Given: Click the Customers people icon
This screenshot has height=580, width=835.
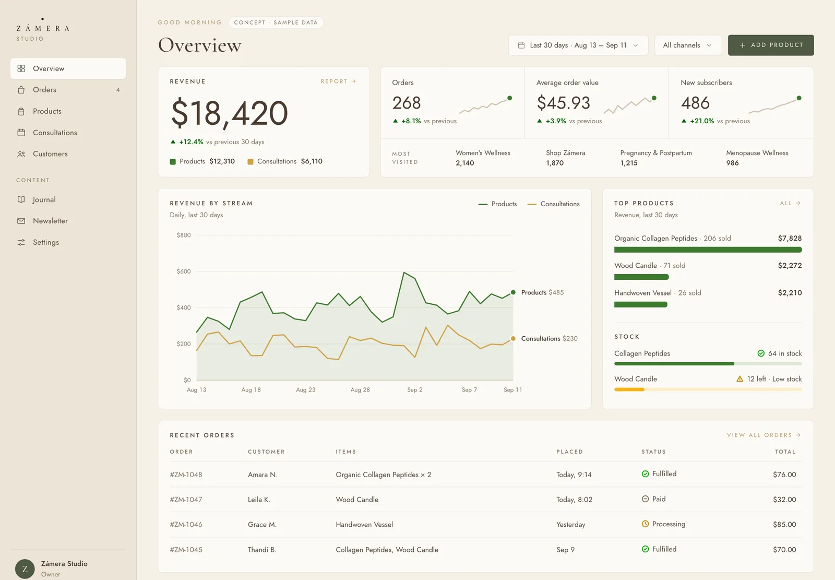Looking at the screenshot, I should click(x=21, y=154).
